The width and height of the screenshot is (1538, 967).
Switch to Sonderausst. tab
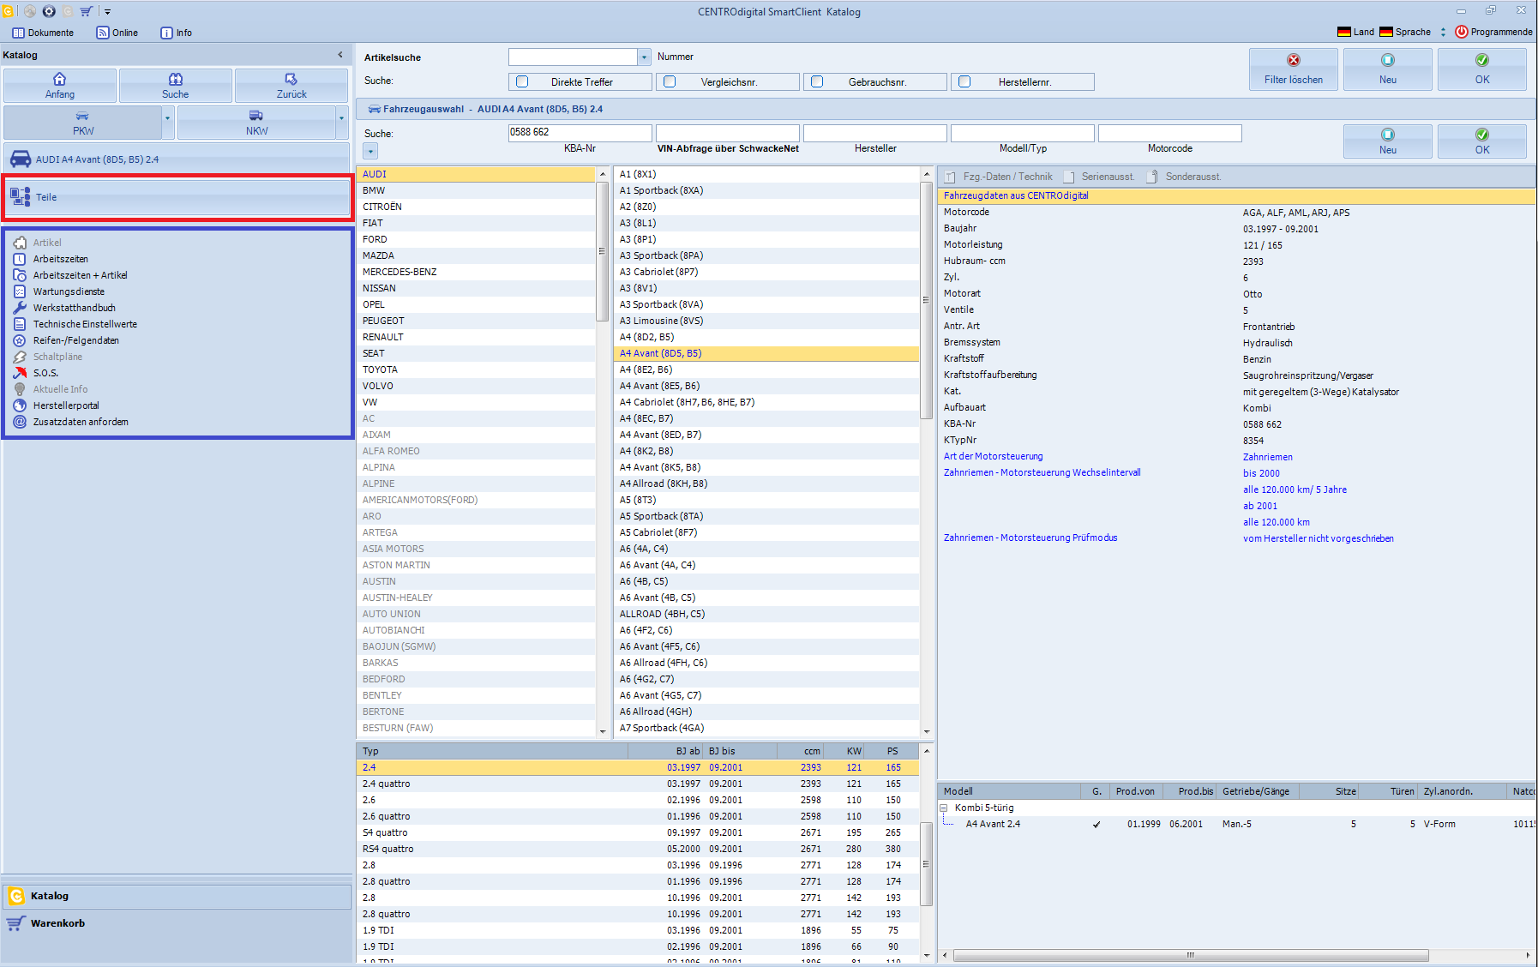point(1184,177)
